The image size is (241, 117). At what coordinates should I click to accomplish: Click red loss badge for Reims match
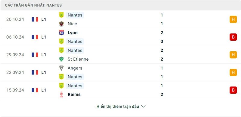tap(233, 90)
